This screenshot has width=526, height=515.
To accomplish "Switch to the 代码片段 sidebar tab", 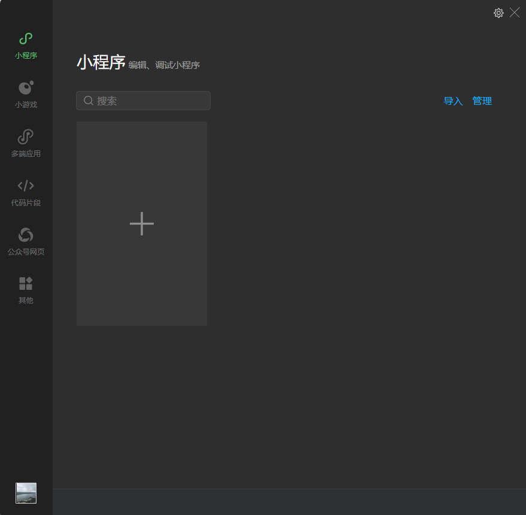I will [25, 192].
